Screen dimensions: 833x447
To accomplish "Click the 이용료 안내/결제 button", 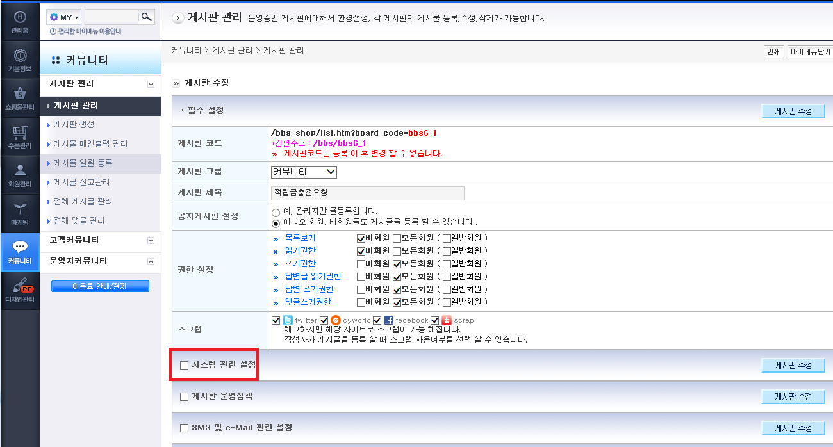I will pos(100,286).
